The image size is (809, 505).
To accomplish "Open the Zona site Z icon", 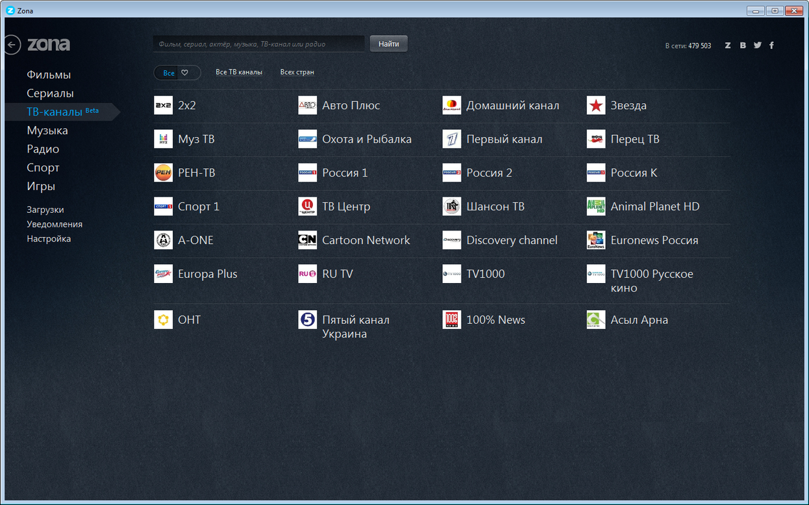I will click(x=728, y=45).
